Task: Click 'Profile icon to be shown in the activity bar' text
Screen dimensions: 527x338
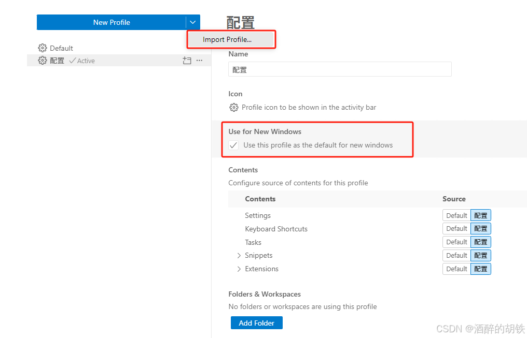Action: (x=309, y=107)
